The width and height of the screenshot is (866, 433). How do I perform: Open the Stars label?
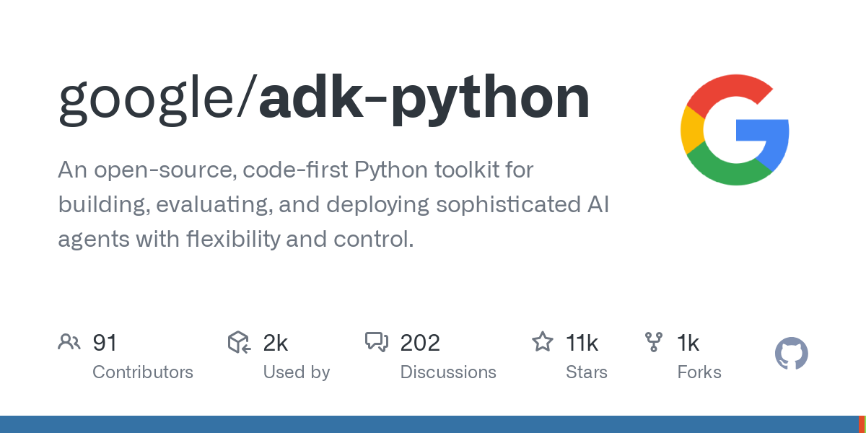pyautogui.click(x=587, y=372)
